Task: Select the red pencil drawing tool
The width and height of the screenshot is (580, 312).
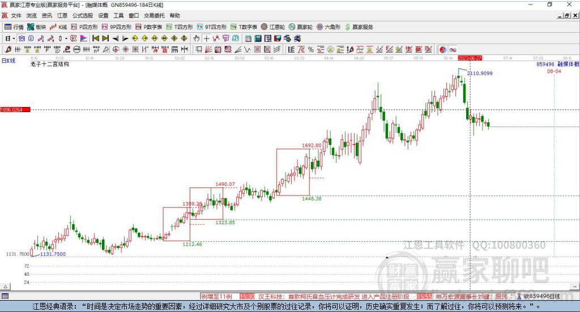Action: [x=8, y=49]
